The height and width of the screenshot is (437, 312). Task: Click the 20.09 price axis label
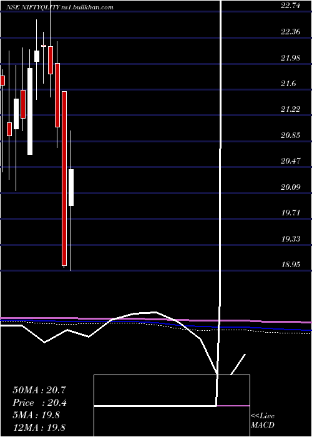pyautogui.click(x=291, y=187)
